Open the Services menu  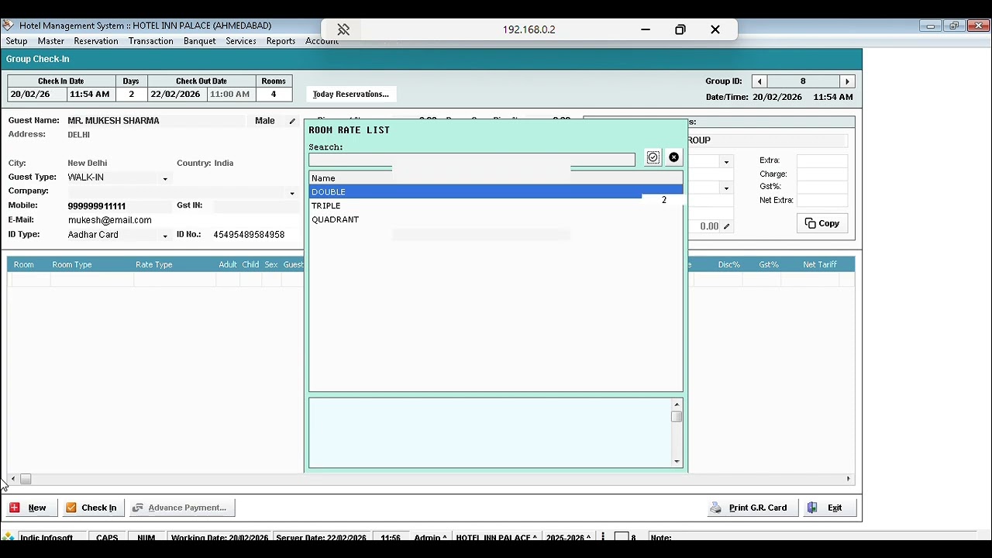point(241,41)
